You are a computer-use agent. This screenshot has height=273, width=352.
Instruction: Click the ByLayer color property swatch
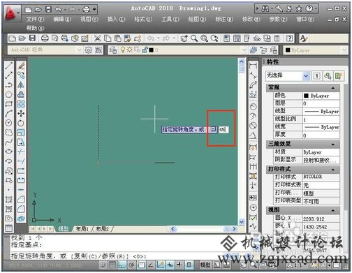[x=307, y=96]
